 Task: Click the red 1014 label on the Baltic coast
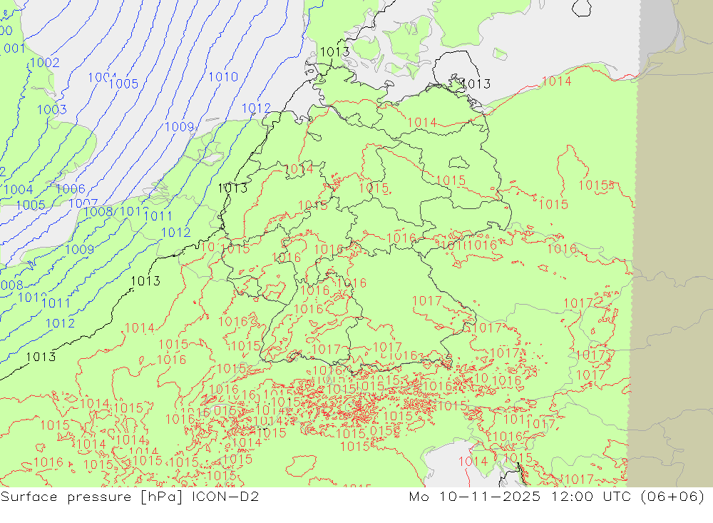pyautogui.click(x=557, y=81)
